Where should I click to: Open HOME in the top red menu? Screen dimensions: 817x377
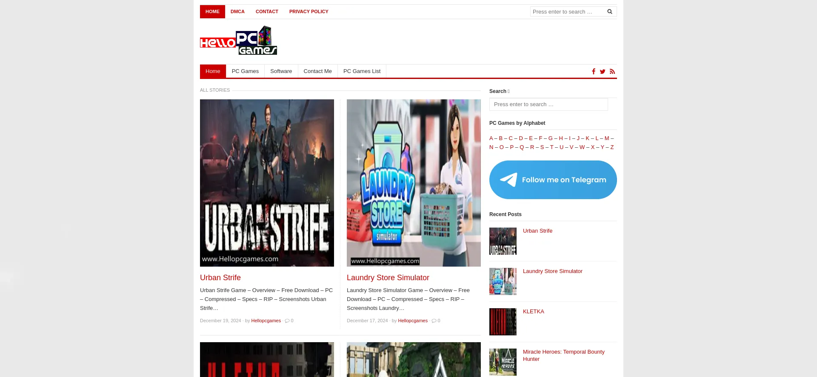tap(212, 11)
